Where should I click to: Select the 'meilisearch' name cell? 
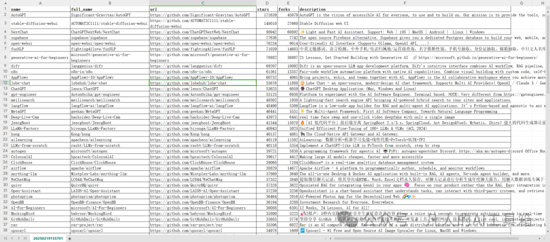(40, 100)
